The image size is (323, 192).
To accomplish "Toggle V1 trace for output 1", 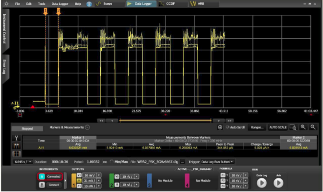I will [79, 175].
